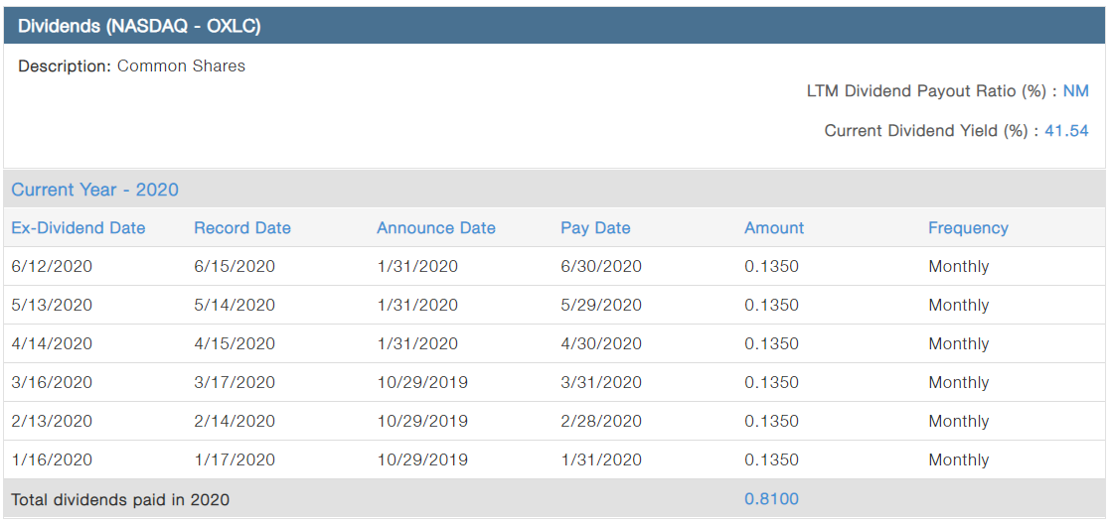Click the Ex-Dividend Date column header

click(x=79, y=228)
